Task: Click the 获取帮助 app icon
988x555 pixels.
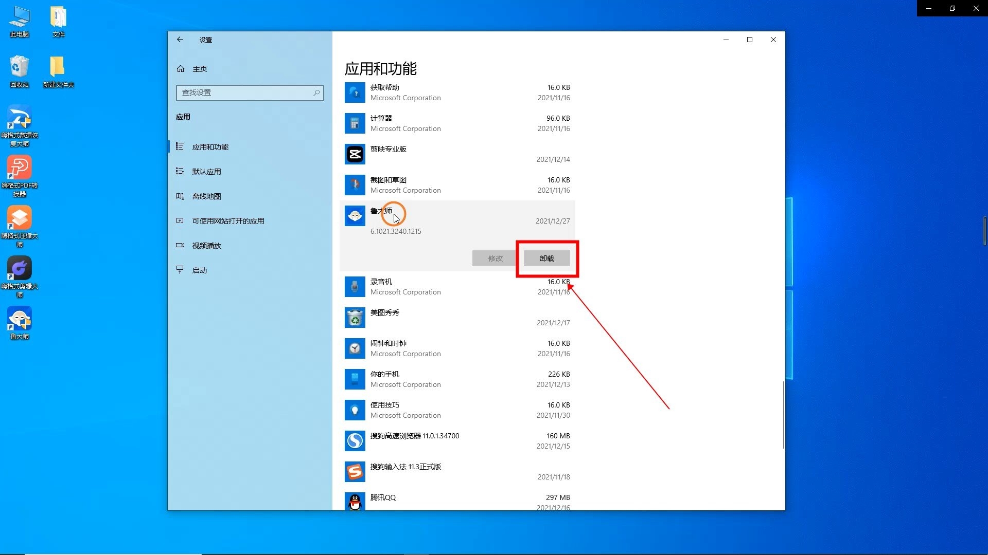Action: (x=355, y=92)
